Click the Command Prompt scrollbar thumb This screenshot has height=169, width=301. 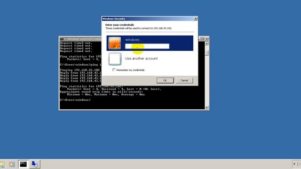[206, 53]
